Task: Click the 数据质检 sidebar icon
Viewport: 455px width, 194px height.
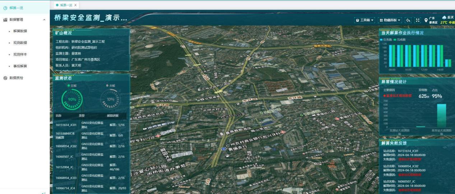Action: coord(5,78)
